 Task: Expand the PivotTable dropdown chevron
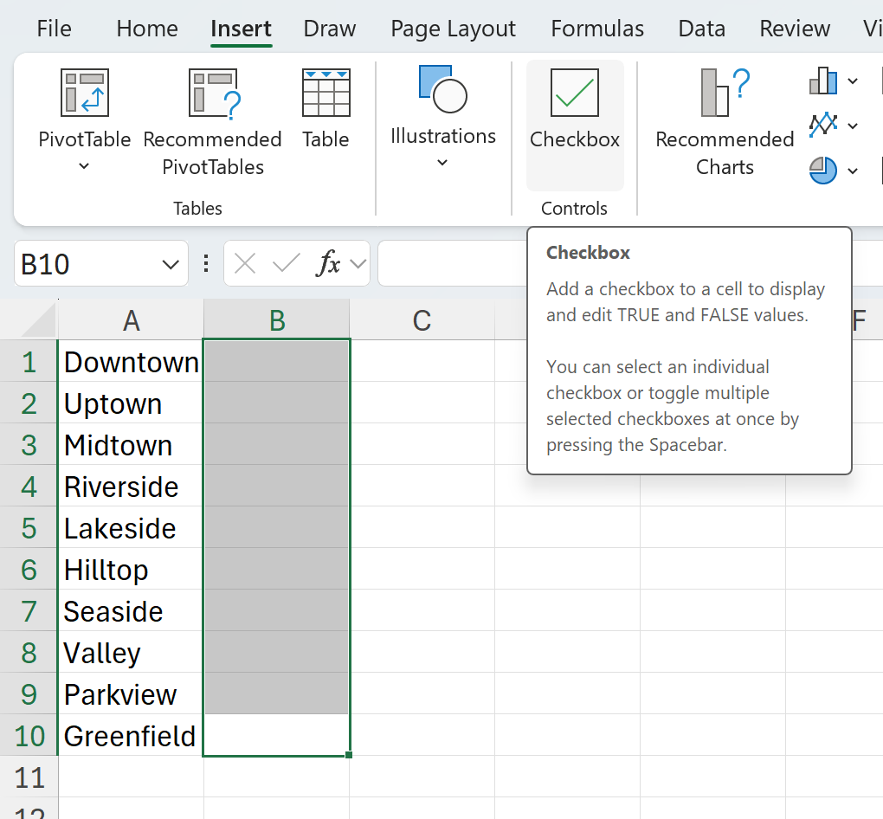coord(84,166)
